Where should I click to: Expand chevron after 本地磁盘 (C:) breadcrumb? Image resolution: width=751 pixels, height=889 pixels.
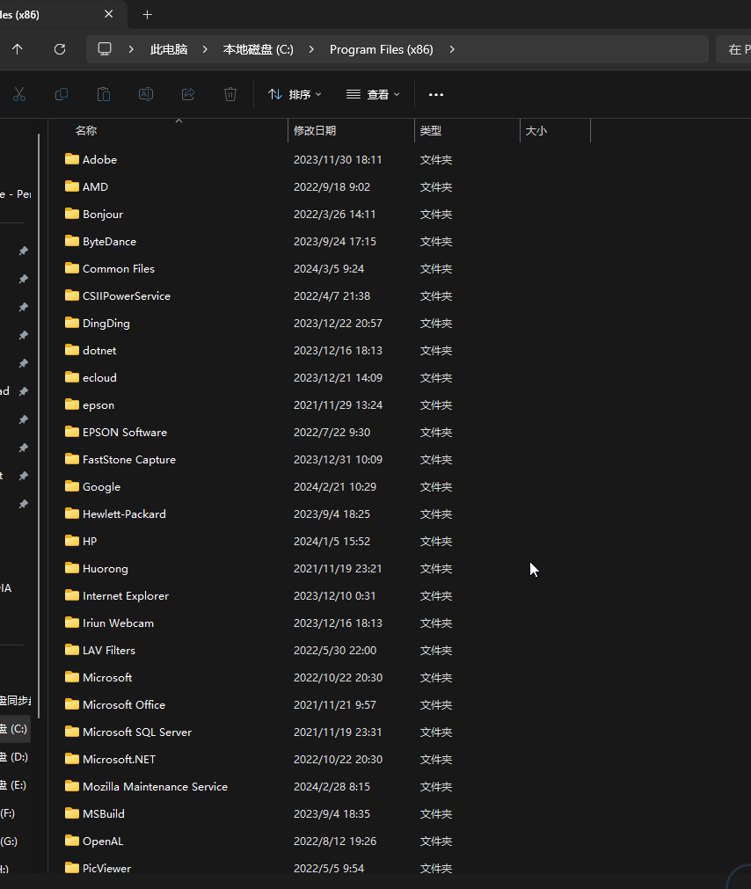coord(311,49)
